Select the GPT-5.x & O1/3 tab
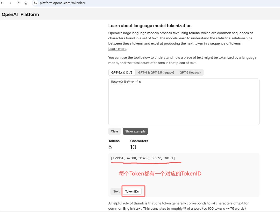Screen dimensions: 280x212 (x=122, y=72)
